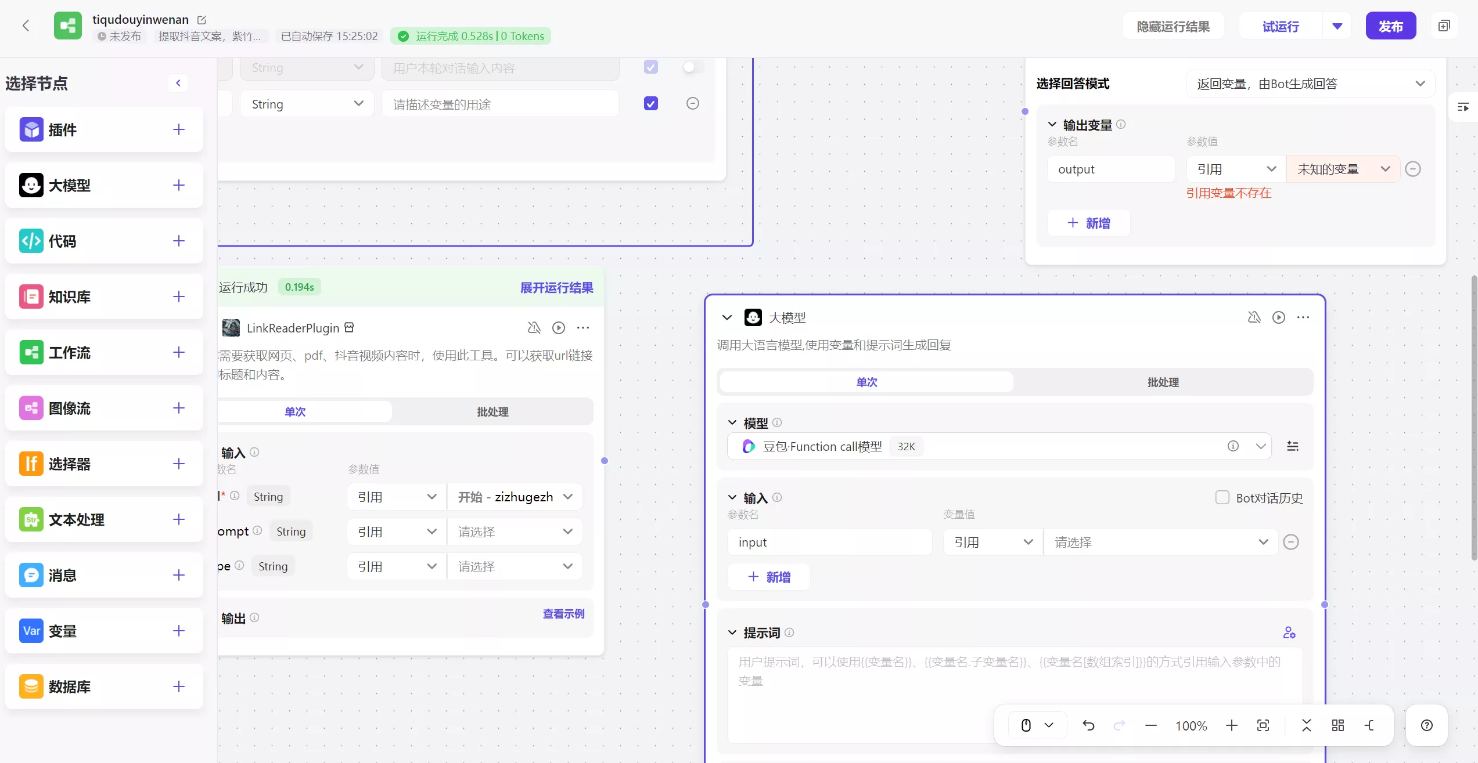The width and height of the screenshot is (1478, 763).
Task: Click the LinkReaderPlugin node icon
Action: (x=231, y=328)
